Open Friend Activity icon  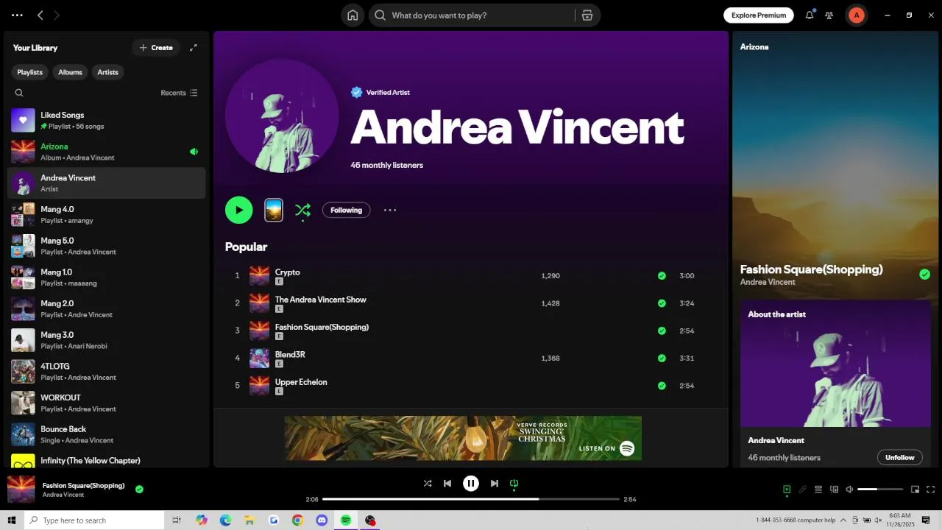[x=829, y=15]
